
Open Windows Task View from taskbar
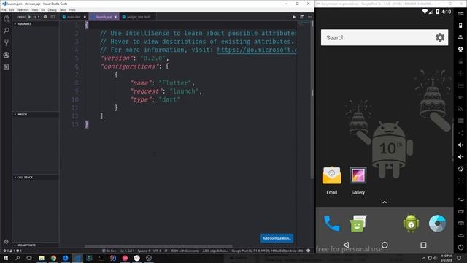[29, 258]
